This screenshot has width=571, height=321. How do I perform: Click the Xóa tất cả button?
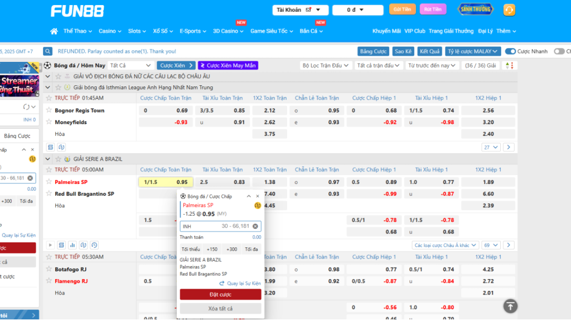(x=220, y=309)
